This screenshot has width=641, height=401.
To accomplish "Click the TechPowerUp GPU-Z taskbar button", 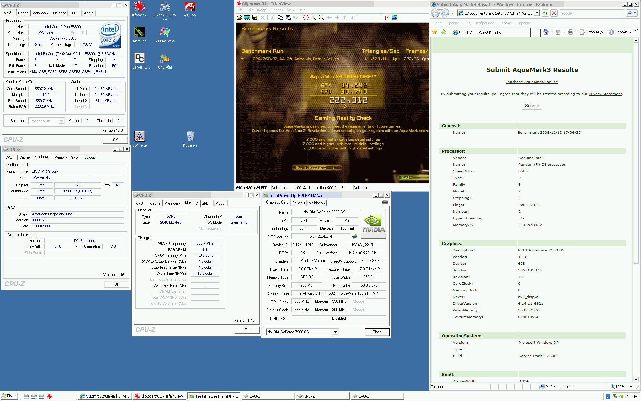I will (x=214, y=396).
